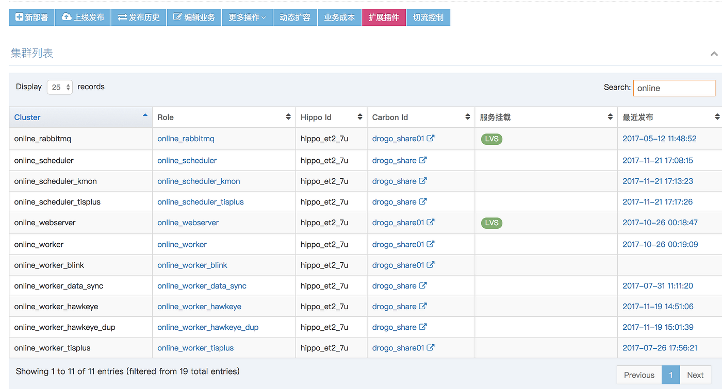Open drogo_share link in online_worker_hawkeye row
Screen dimensions: 722x389
tap(395, 306)
